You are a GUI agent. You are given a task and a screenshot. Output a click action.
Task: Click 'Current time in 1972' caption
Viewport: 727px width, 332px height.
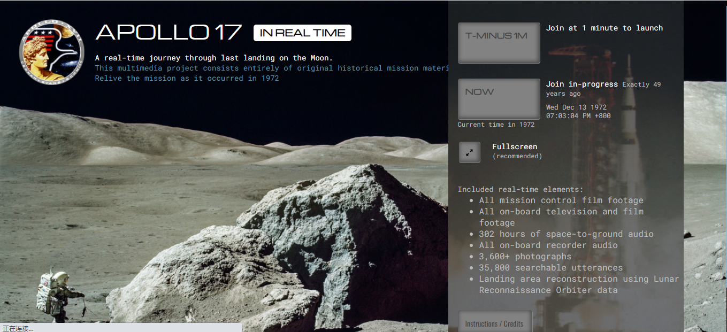496,125
